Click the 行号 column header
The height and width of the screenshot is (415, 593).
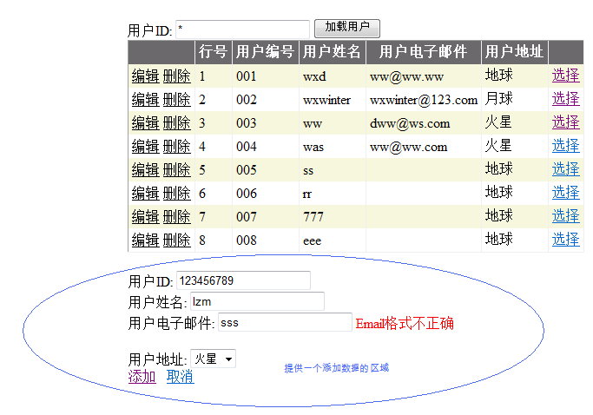tap(213, 52)
